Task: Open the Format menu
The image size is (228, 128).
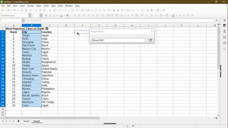Action: pyautogui.click(x=30, y=6)
